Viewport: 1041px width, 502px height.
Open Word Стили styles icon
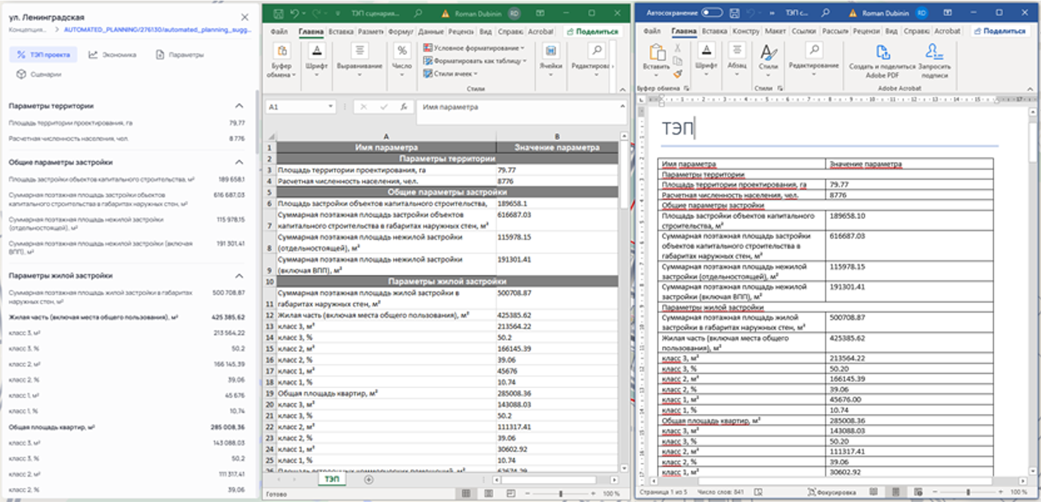click(x=769, y=51)
